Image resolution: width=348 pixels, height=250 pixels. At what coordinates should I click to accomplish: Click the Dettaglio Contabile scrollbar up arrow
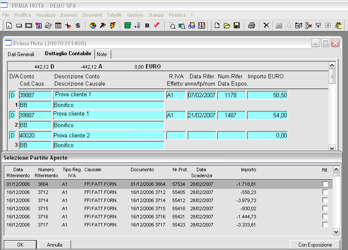[332, 65]
